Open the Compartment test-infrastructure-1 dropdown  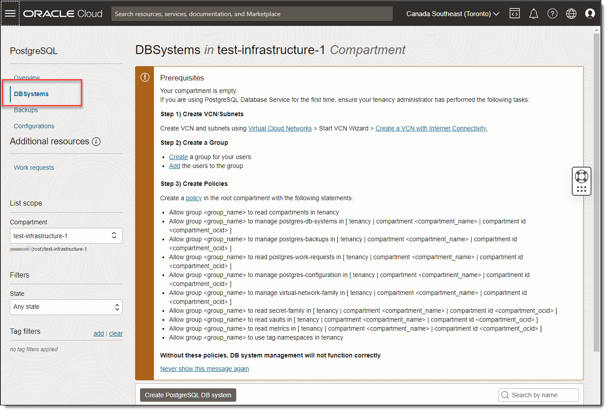tap(66, 236)
